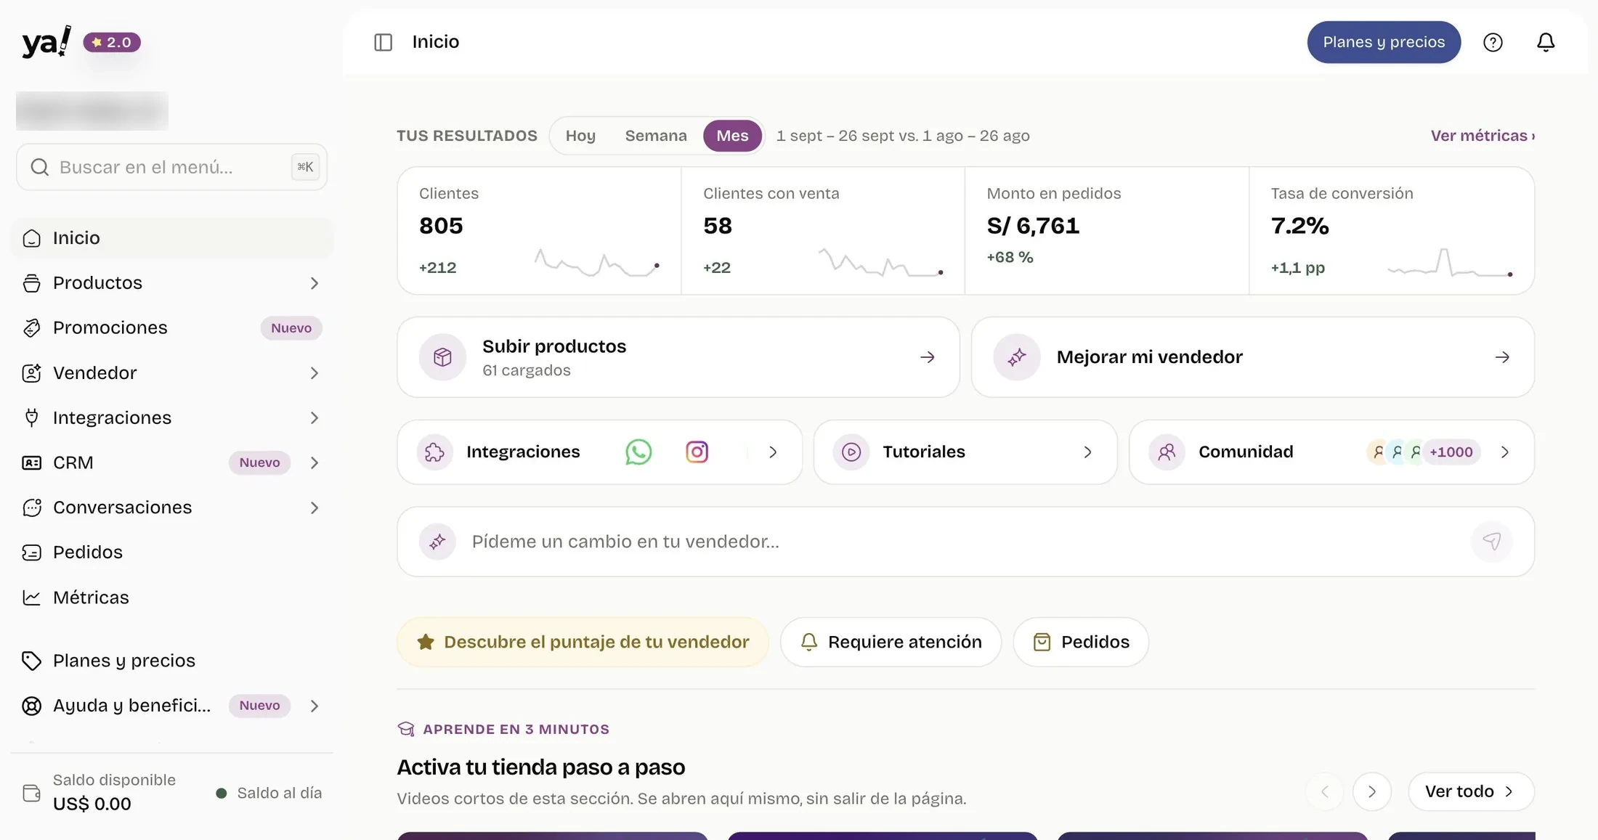Image resolution: width=1598 pixels, height=840 pixels.
Task: Expand the Productos menu chevron
Action: [314, 283]
